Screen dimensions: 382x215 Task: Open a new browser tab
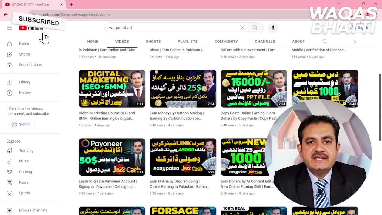tap(72, 4)
